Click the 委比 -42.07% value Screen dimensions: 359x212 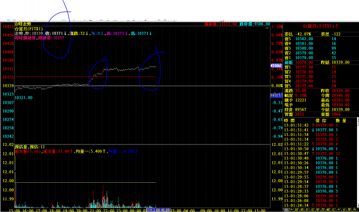pos(303,34)
